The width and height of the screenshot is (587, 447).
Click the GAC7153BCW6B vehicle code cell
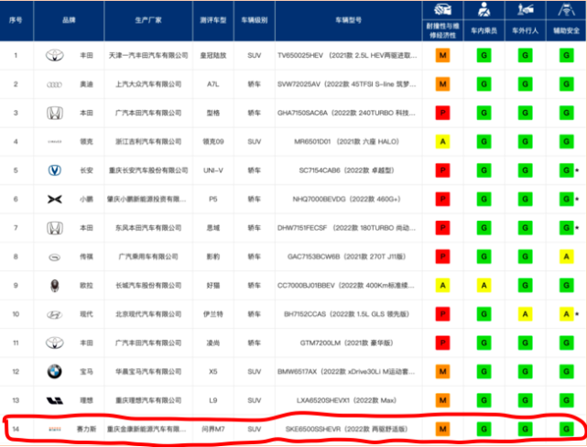347,256
